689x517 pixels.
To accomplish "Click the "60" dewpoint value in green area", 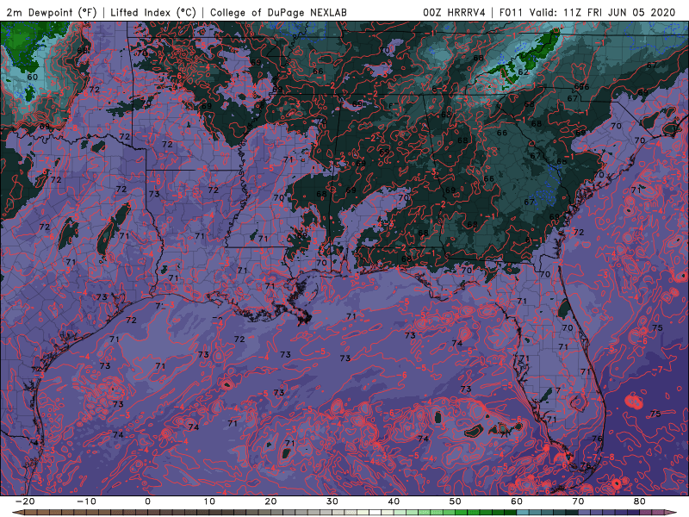I will [32, 77].
